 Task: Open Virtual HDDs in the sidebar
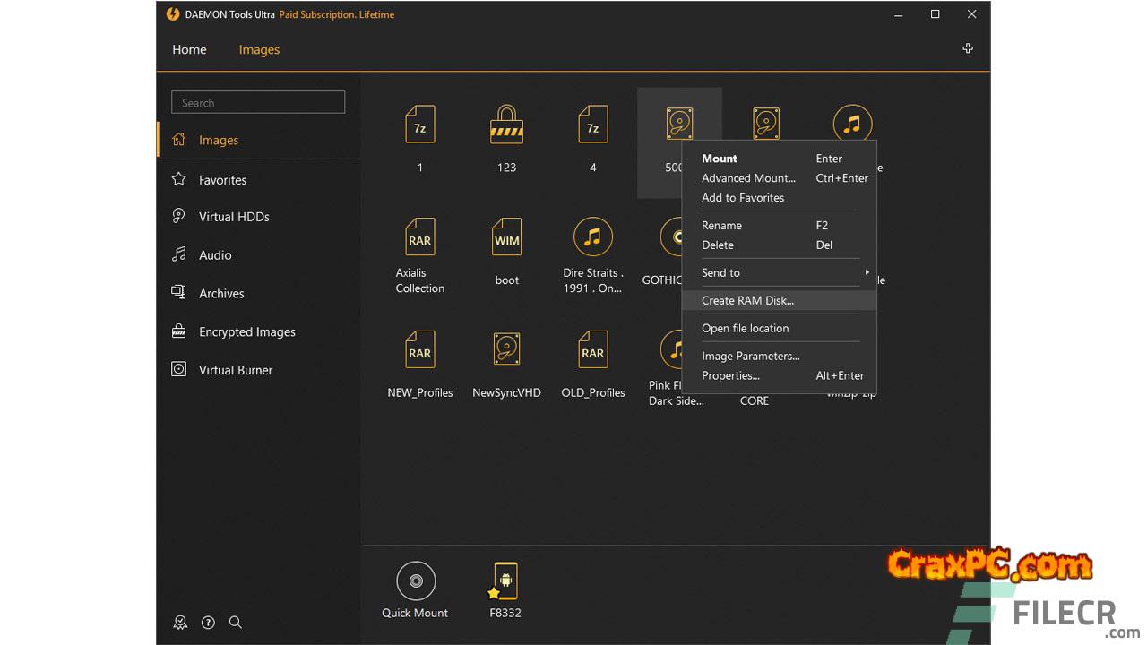pyautogui.click(x=234, y=217)
